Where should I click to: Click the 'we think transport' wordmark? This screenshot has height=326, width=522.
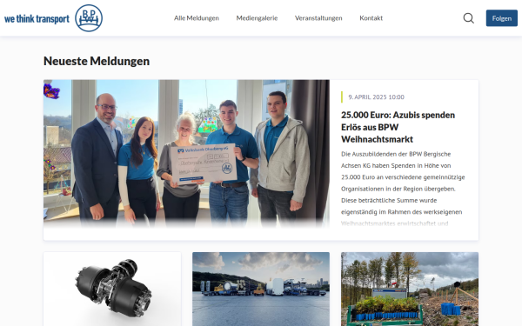(37, 19)
